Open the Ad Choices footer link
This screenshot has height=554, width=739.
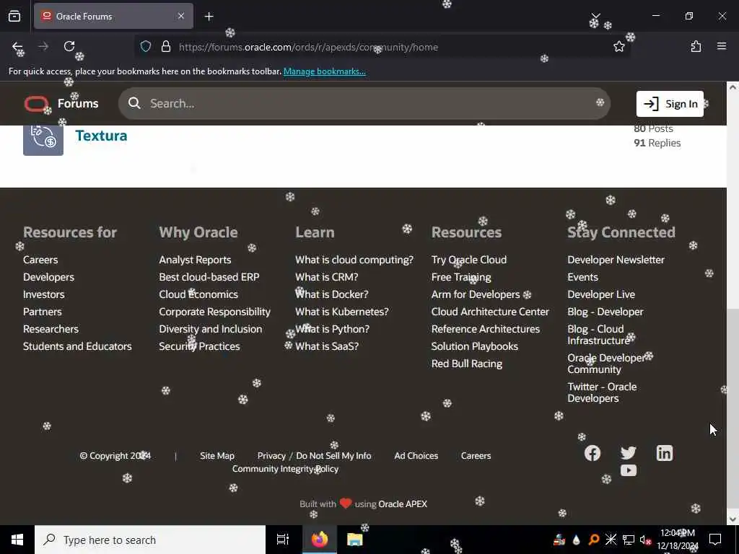click(416, 456)
